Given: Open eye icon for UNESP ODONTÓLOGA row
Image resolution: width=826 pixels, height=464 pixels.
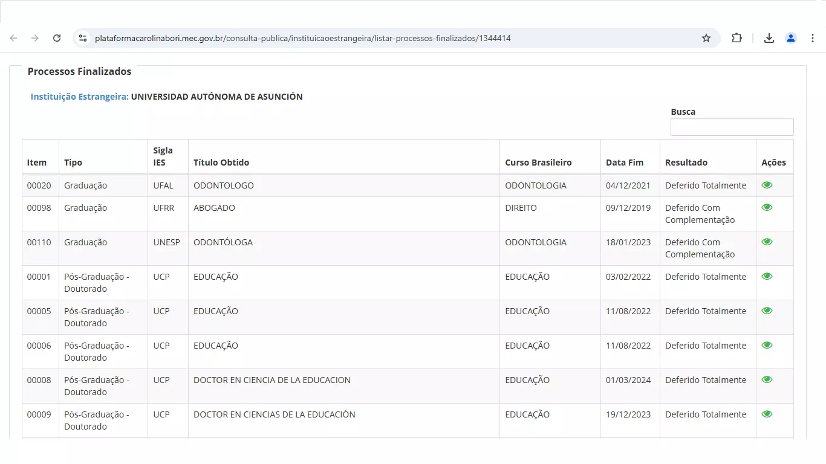Looking at the screenshot, I should (x=767, y=242).
